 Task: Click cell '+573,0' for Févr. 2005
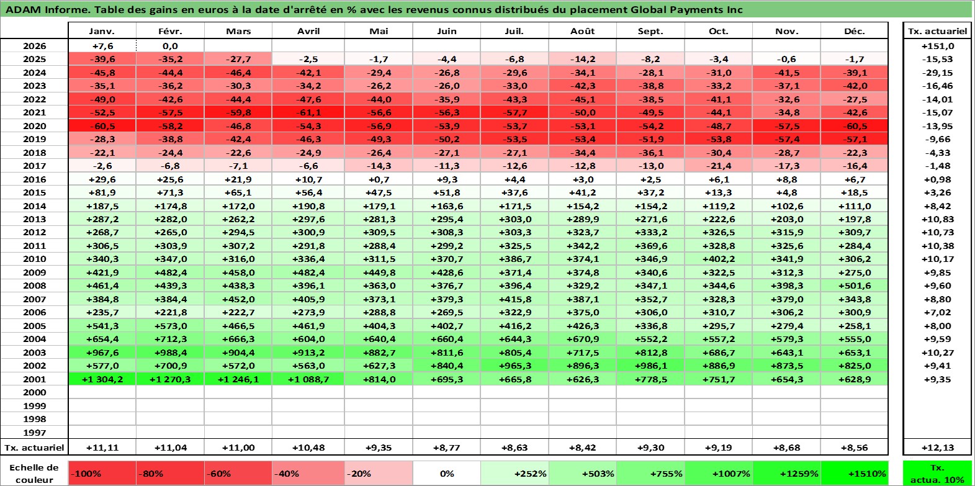click(170, 325)
